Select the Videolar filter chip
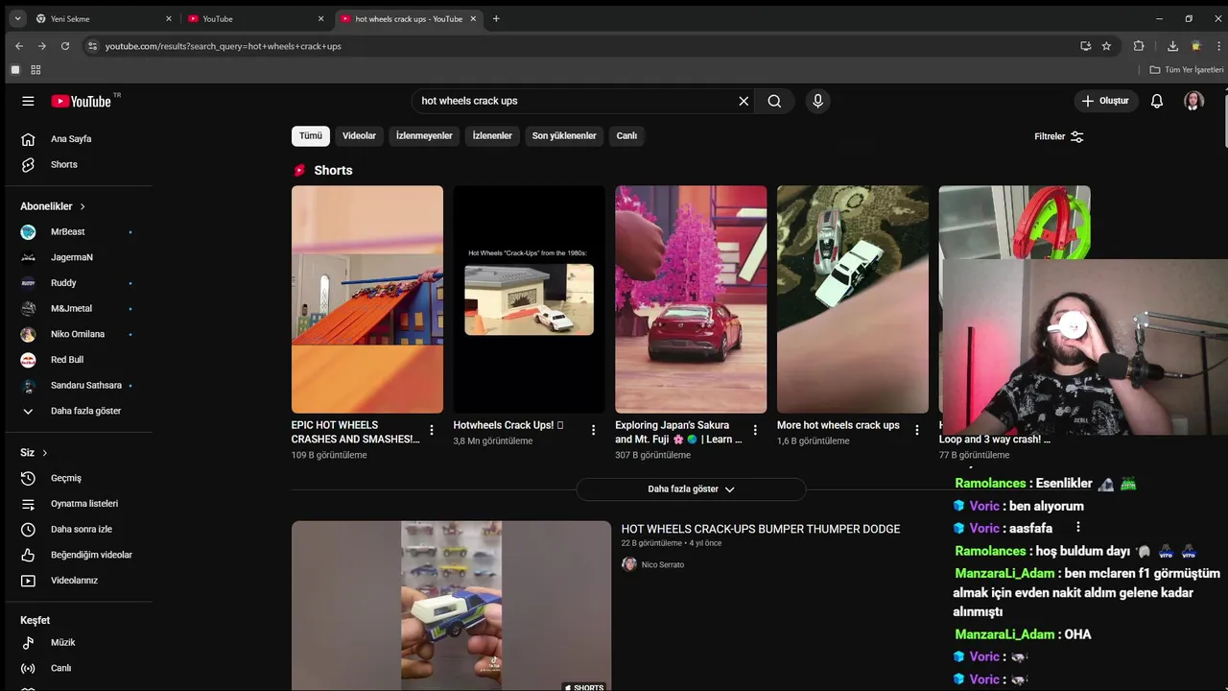This screenshot has width=1228, height=691. [x=359, y=136]
